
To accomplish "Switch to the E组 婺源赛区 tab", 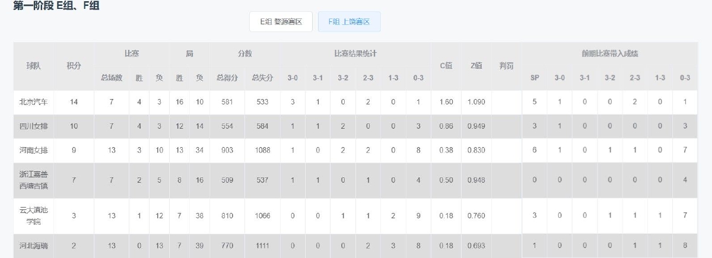I will click(x=281, y=22).
